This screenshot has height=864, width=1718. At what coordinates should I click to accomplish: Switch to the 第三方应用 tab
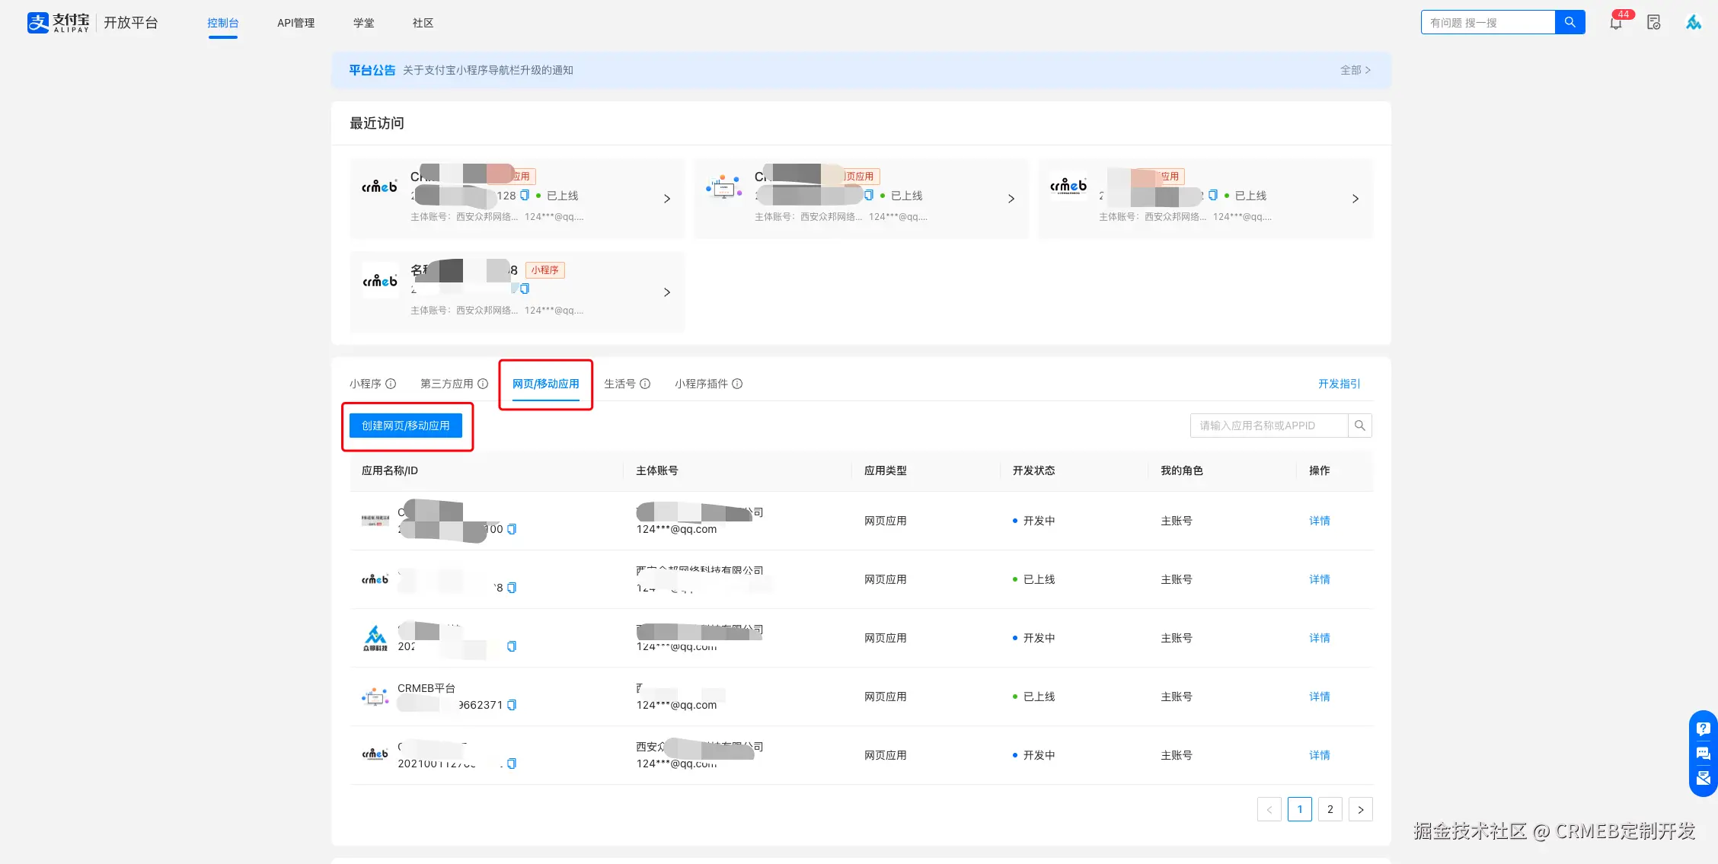pyautogui.click(x=447, y=384)
